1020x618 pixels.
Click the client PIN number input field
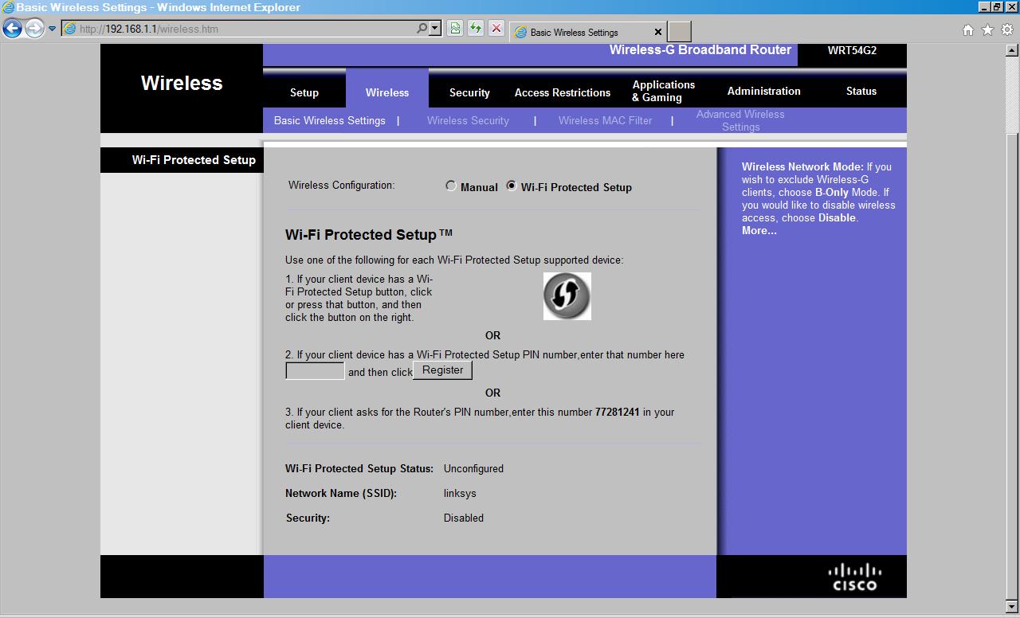point(315,371)
